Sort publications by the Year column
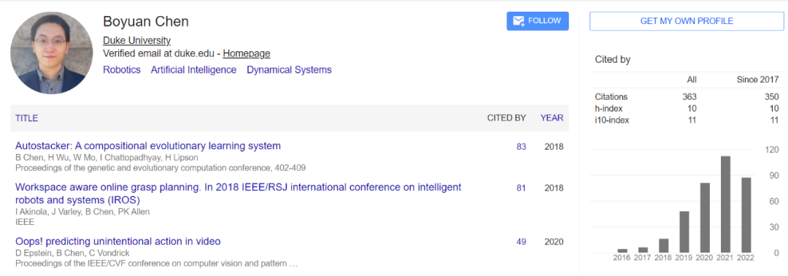This screenshot has height=276, width=788. pos(552,118)
